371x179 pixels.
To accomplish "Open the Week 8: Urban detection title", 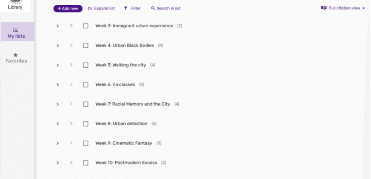I will tap(121, 124).
